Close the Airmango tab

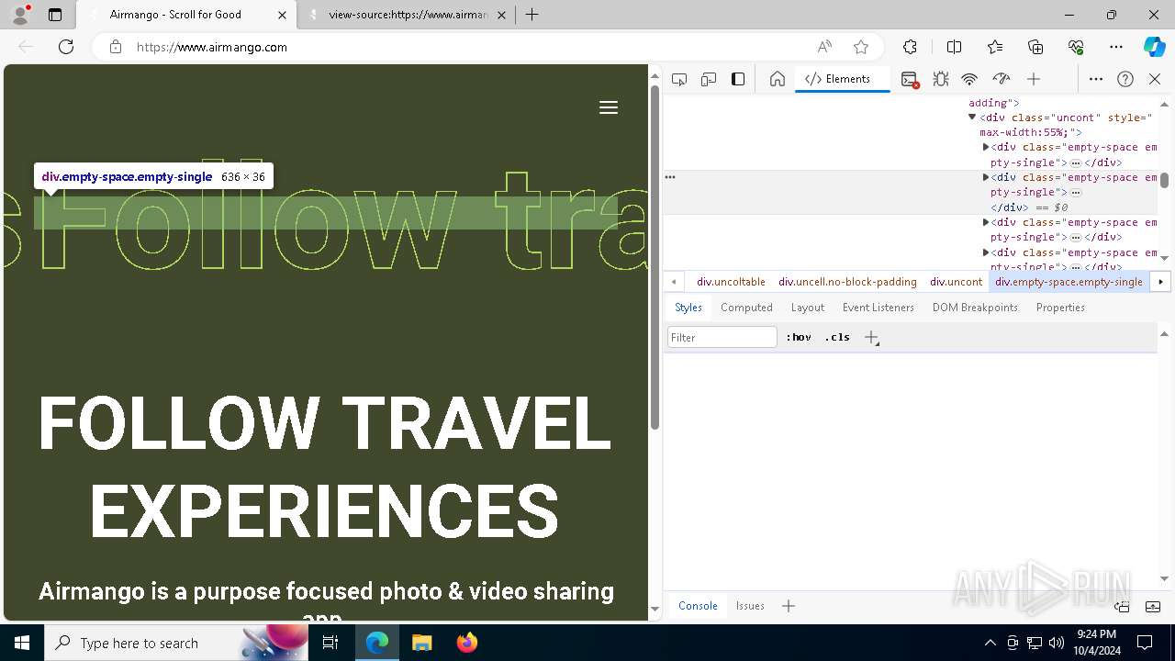click(x=283, y=15)
